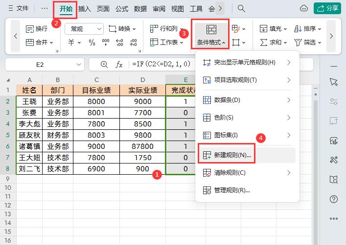Screen dimensions: 346x245
Task: Switch to the 页面 tab
Action: pyautogui.click(x=103, y=9)
